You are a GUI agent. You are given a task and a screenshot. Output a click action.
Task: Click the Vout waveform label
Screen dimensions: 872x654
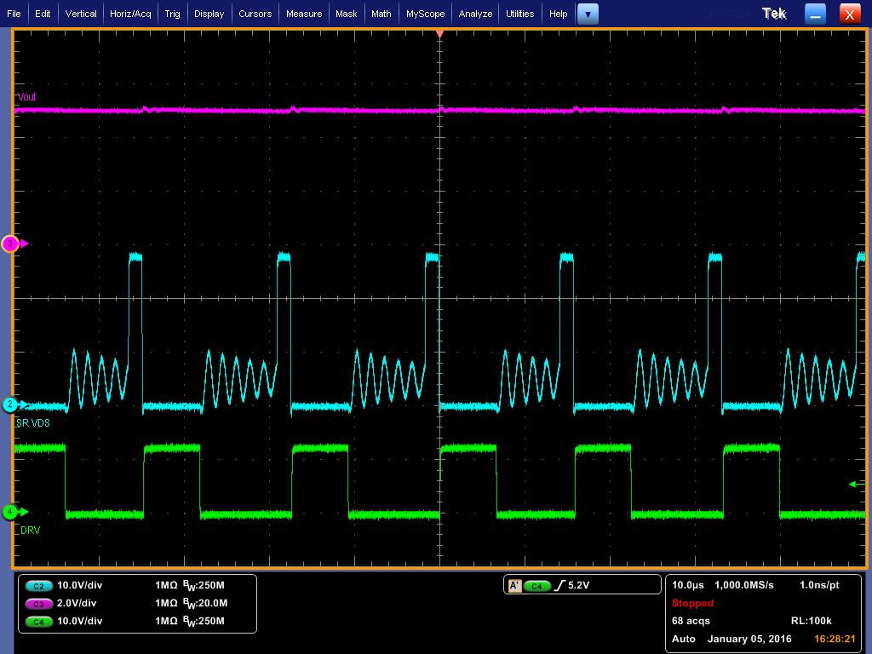[x=28, y=97]
